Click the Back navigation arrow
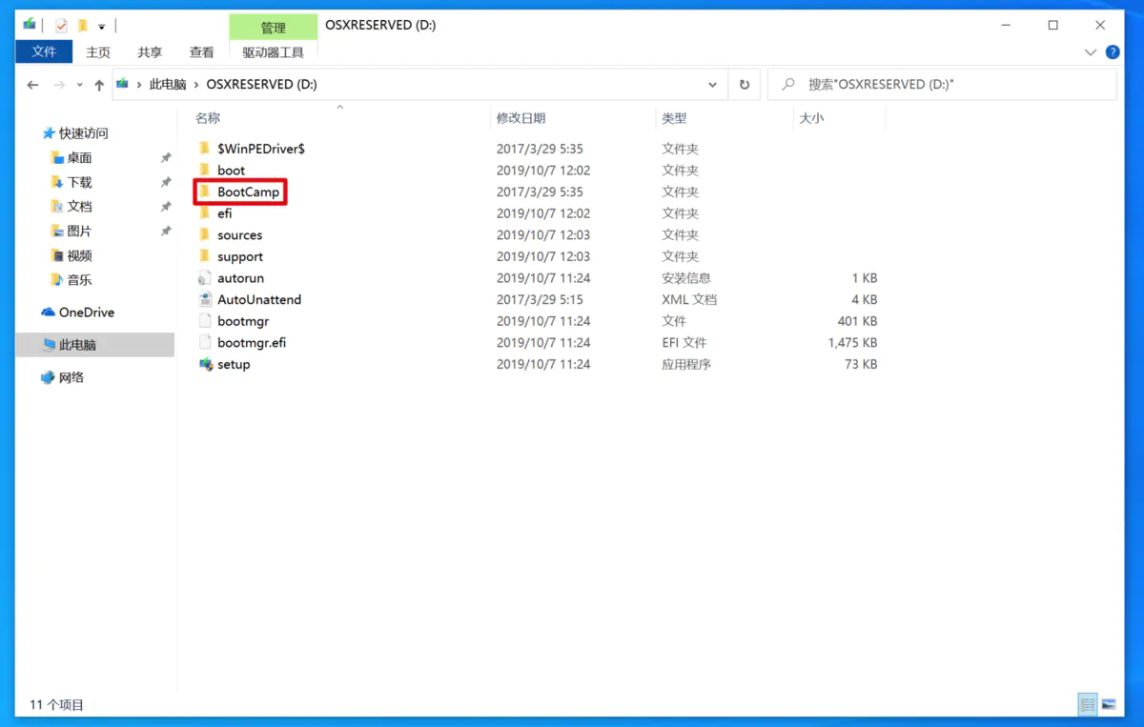 [32, 85]
